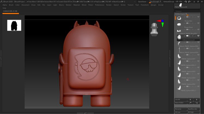
Task: Click the Rename button
Action: (x=181, y=109)
